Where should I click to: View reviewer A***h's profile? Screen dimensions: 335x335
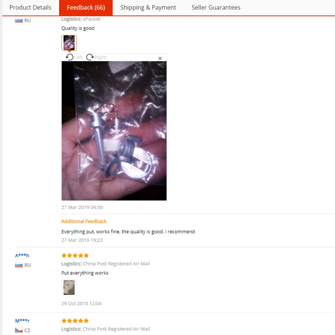[22, 255]
